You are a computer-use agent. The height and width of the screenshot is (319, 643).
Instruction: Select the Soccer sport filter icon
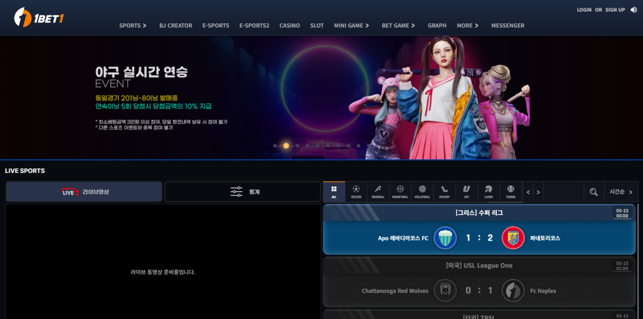tap(356, 191)
